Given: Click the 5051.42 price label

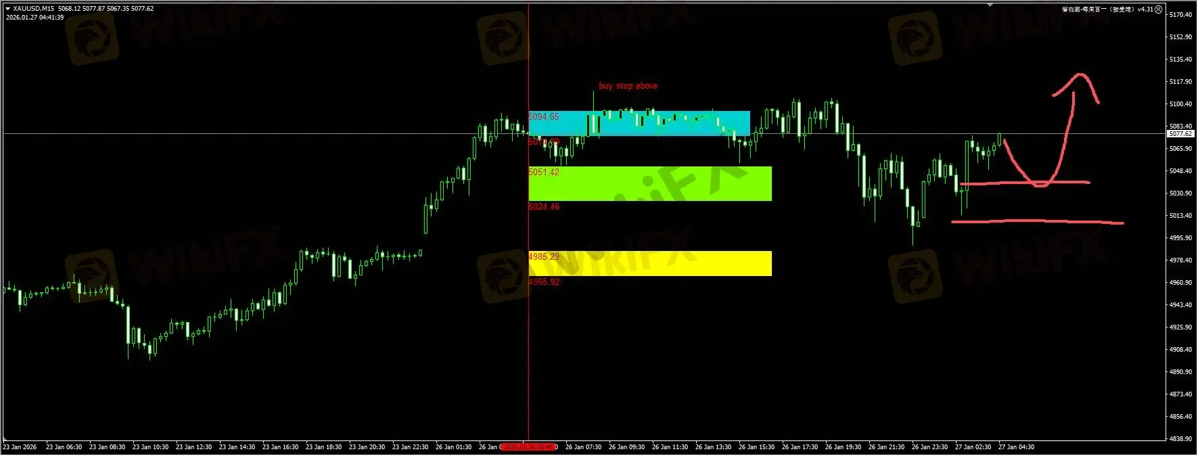Looking at the screenshot, I should (x=544, y=173).
